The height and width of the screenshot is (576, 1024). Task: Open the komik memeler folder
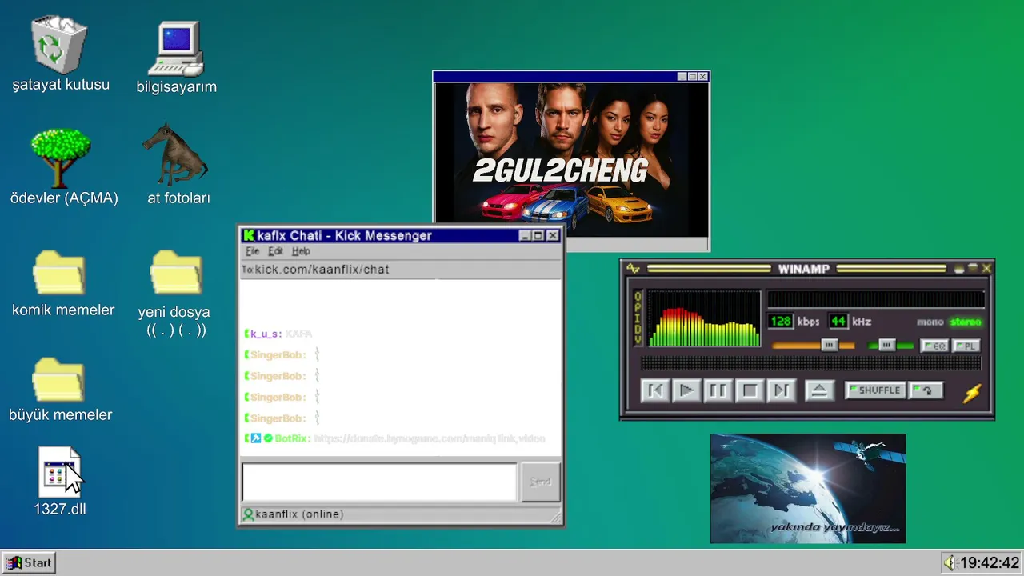pyautogui.click(x=59, y=273)
